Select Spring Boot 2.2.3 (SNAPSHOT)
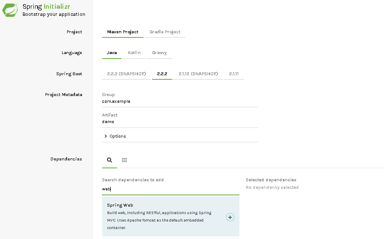The height and width of the screenshot is (239, 384). (126, 74)
